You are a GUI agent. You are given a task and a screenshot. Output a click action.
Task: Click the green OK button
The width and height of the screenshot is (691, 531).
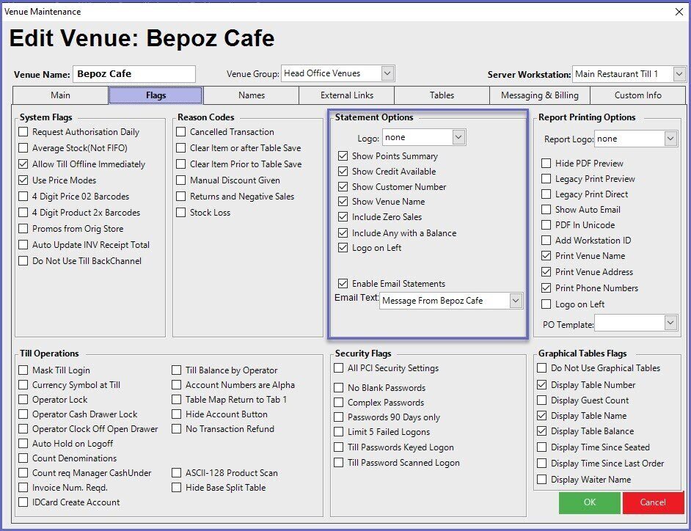click(589, 502)
